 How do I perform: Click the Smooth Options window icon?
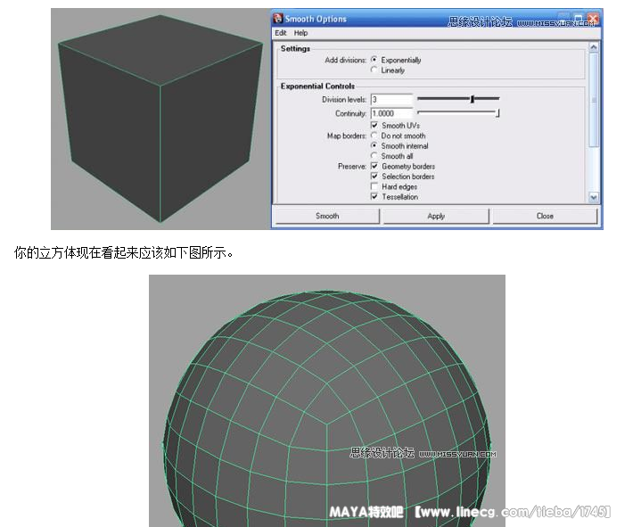pyautogui.click(x=278, y=19)
